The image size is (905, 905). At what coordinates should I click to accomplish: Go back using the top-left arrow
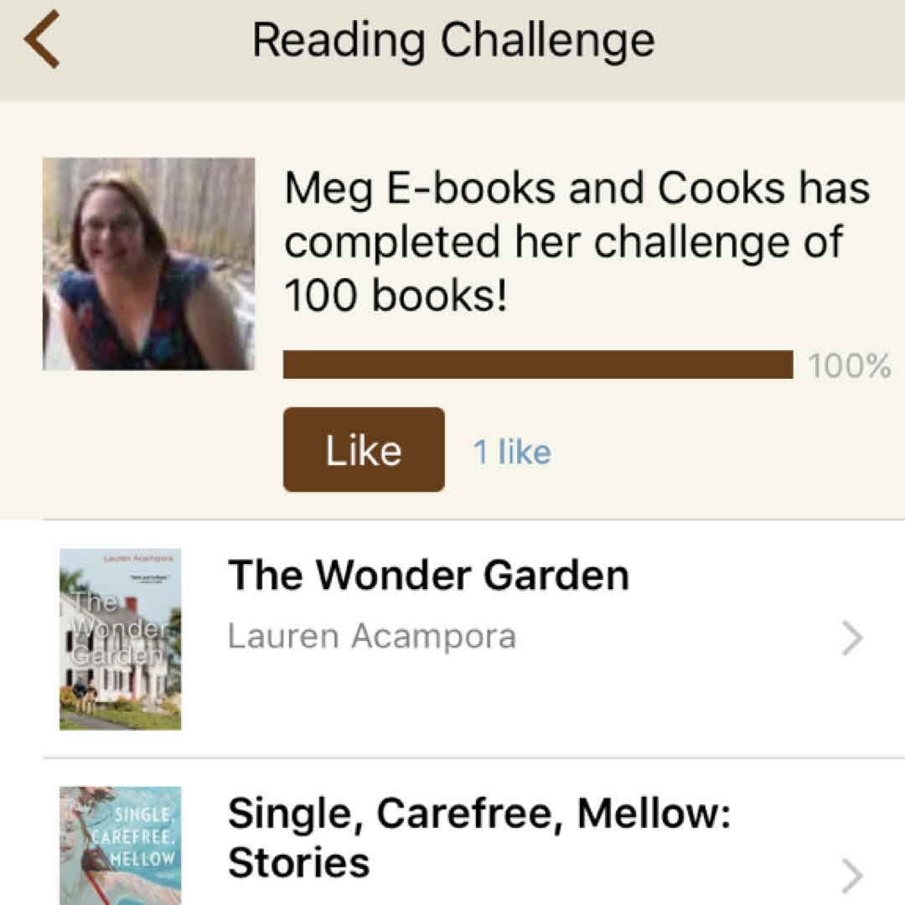[x=42, y=39]
